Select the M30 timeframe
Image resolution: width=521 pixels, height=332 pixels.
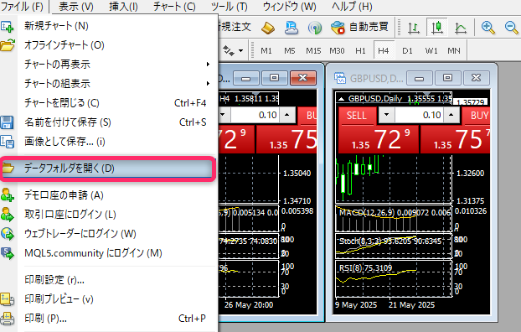coord(337,51)
